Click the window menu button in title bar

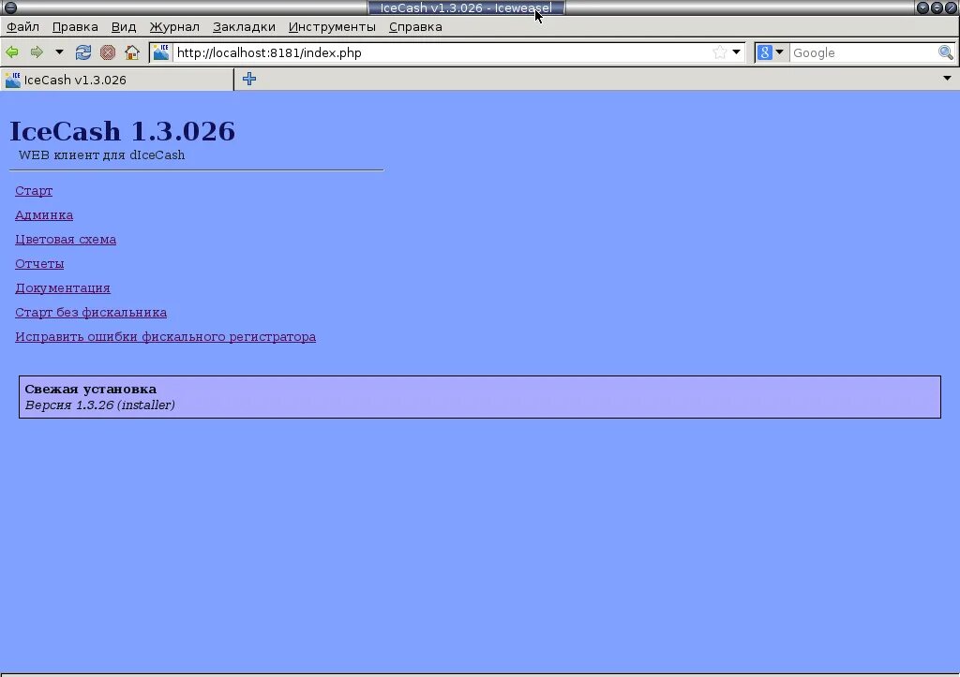(10, 7)
